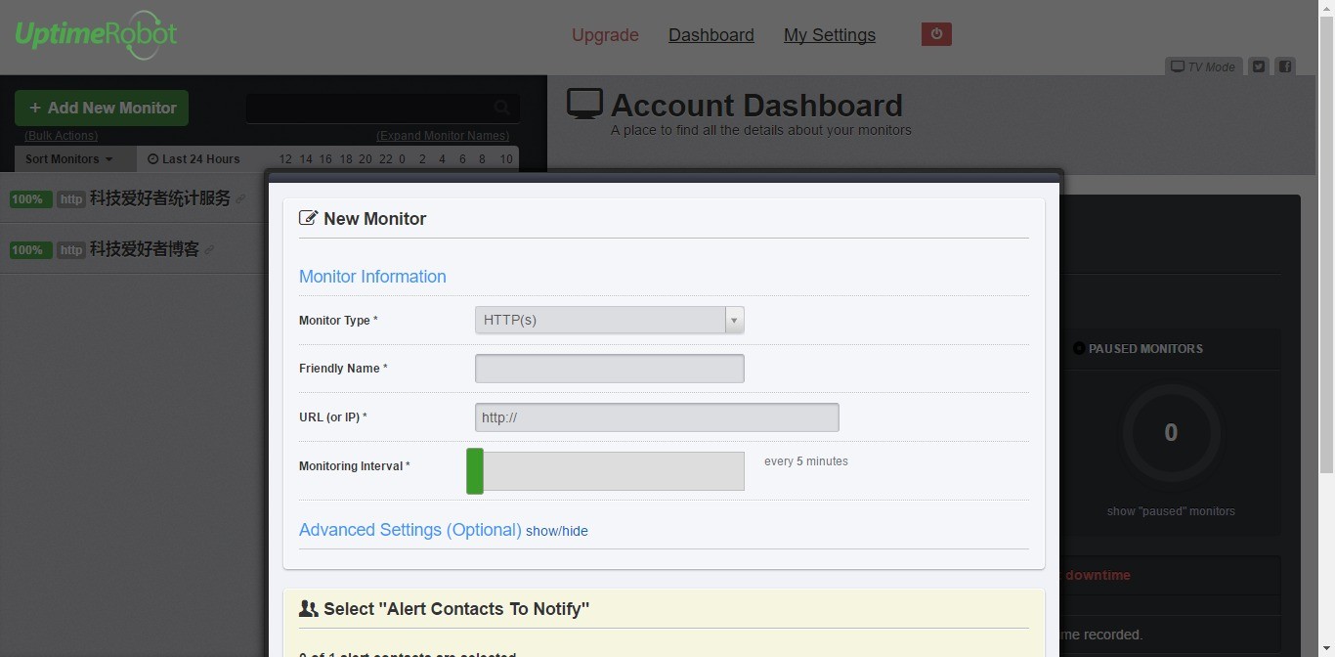
Task: Click the PAUSED MONITORS header
Action: point(1138,349)
